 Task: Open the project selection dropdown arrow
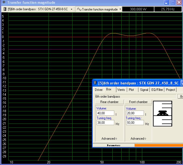(71, 9)
